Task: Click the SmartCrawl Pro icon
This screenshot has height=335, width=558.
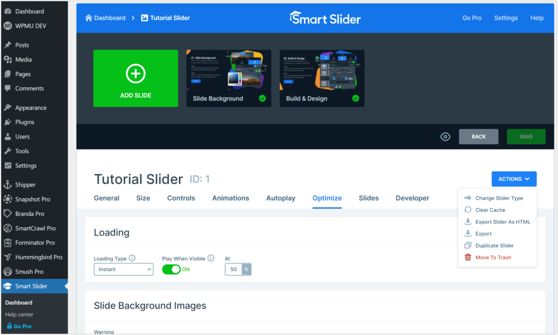Action: tap(8, 228)
